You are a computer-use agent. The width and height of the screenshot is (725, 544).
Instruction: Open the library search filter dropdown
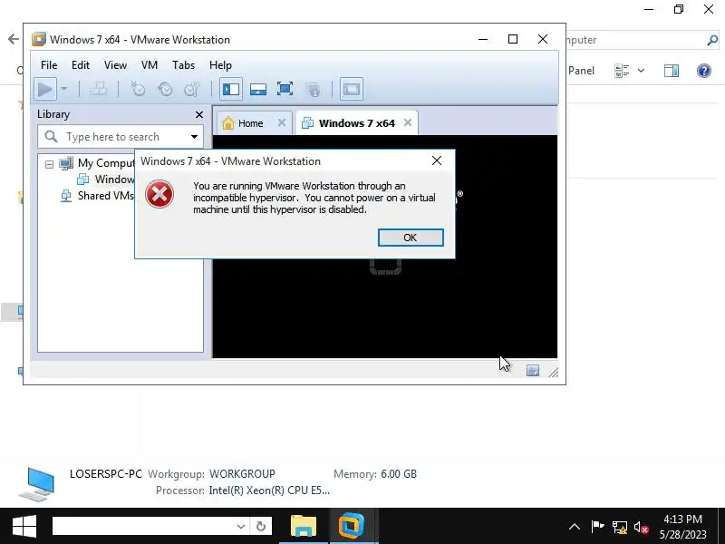[194, 137]
